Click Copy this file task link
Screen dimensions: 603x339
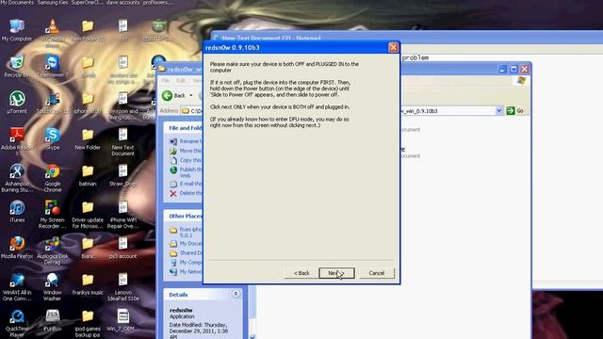click(x=186, y=160)
